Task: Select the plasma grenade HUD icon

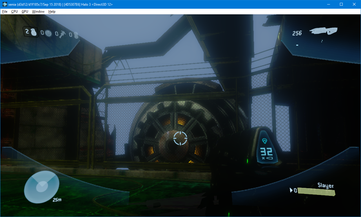Action: [49, 33]
